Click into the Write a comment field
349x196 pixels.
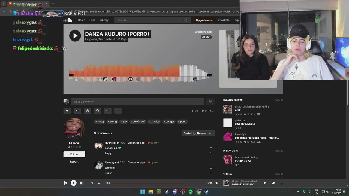pos(138,102)
